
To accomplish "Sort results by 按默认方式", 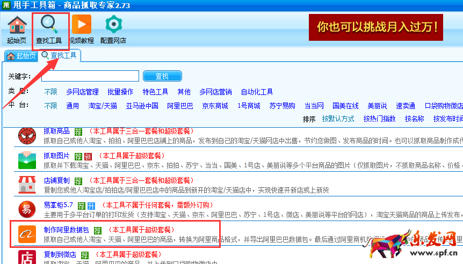I will pos(338,119).
